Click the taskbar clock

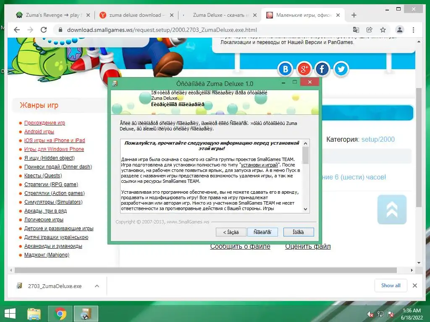click(412, 314)
